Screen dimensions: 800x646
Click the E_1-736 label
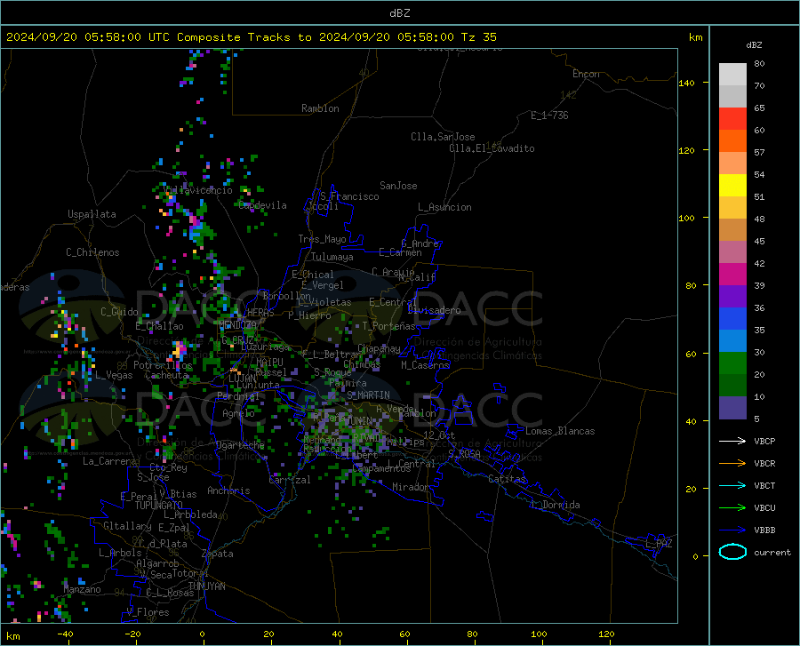[x=549, y=116]
